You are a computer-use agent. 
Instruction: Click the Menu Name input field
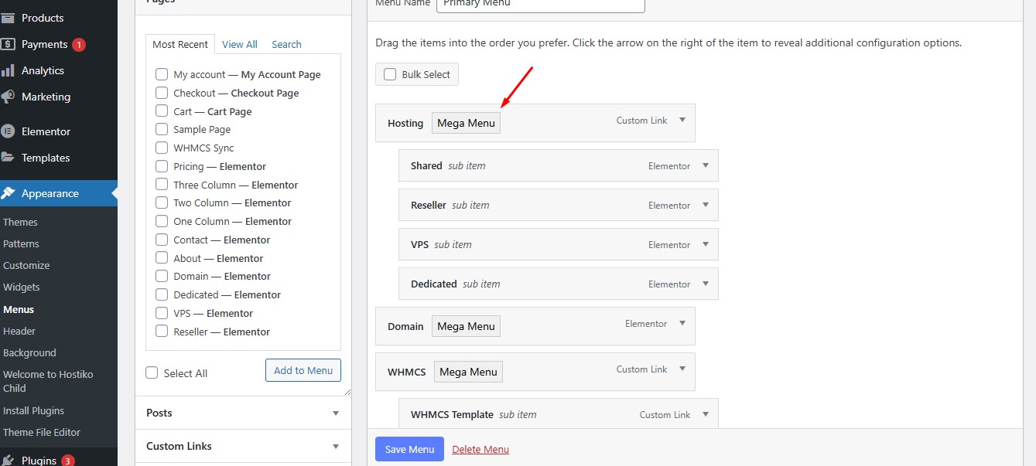click(x=540, y=5)
